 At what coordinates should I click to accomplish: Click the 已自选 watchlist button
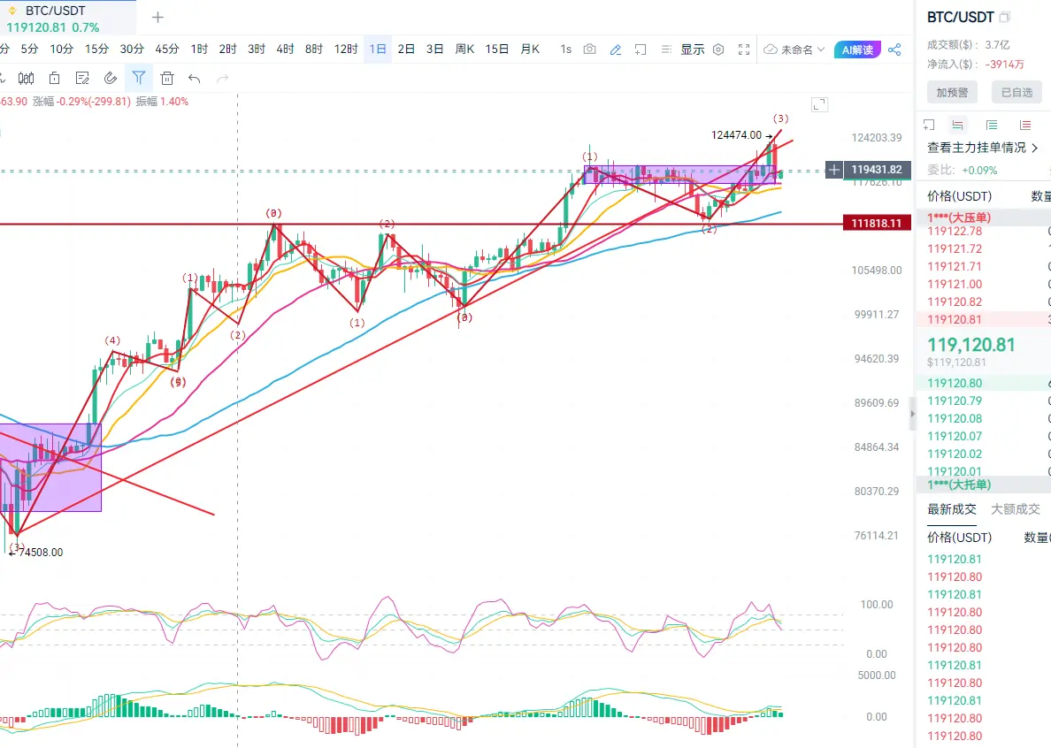pyautogui.click(x=1016, y=93)
